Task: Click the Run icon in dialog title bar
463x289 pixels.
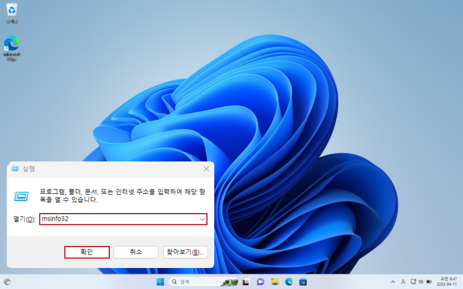Action: 15,169
